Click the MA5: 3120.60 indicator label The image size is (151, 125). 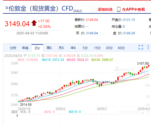point(28,60)
